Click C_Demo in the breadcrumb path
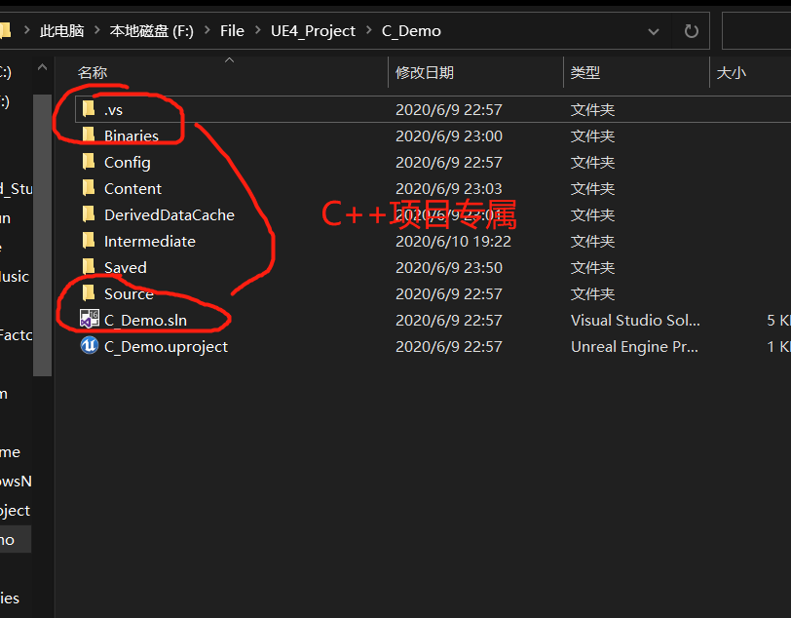This screenshot has height=618, width=791. tap(411, 31)
